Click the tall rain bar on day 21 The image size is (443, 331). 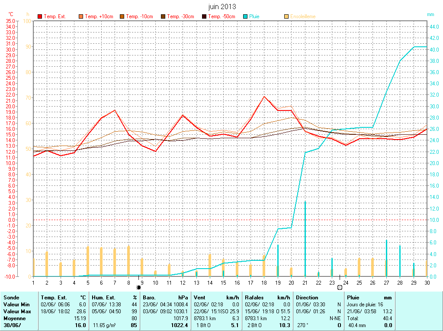click(x=305, y=238)
